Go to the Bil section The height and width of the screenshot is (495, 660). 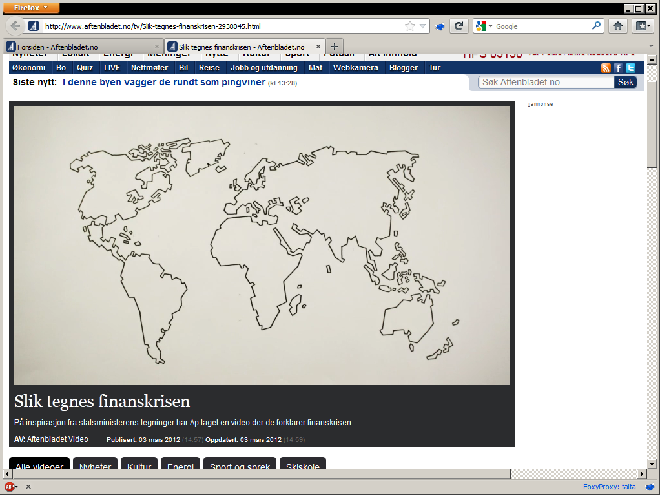(x=183, y=67)
